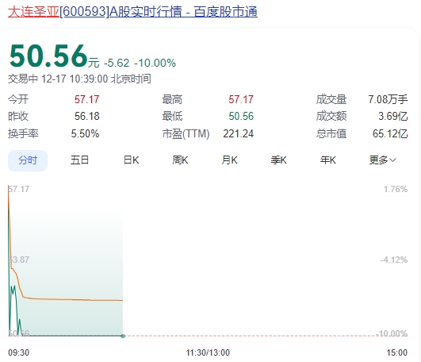The image size is (421, 362).
Task: Click the 最高 value 57.17
Action: (241, 99)
